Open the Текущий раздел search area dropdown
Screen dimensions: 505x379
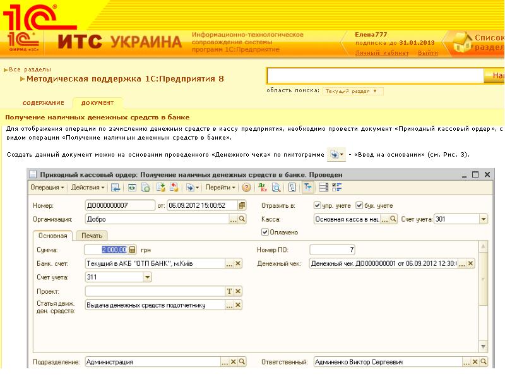(x=353, y=91)
